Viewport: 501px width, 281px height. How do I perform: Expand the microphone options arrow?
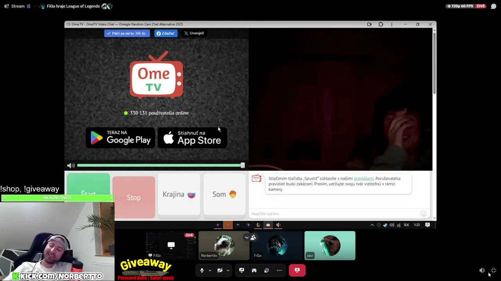coord(210,270)
